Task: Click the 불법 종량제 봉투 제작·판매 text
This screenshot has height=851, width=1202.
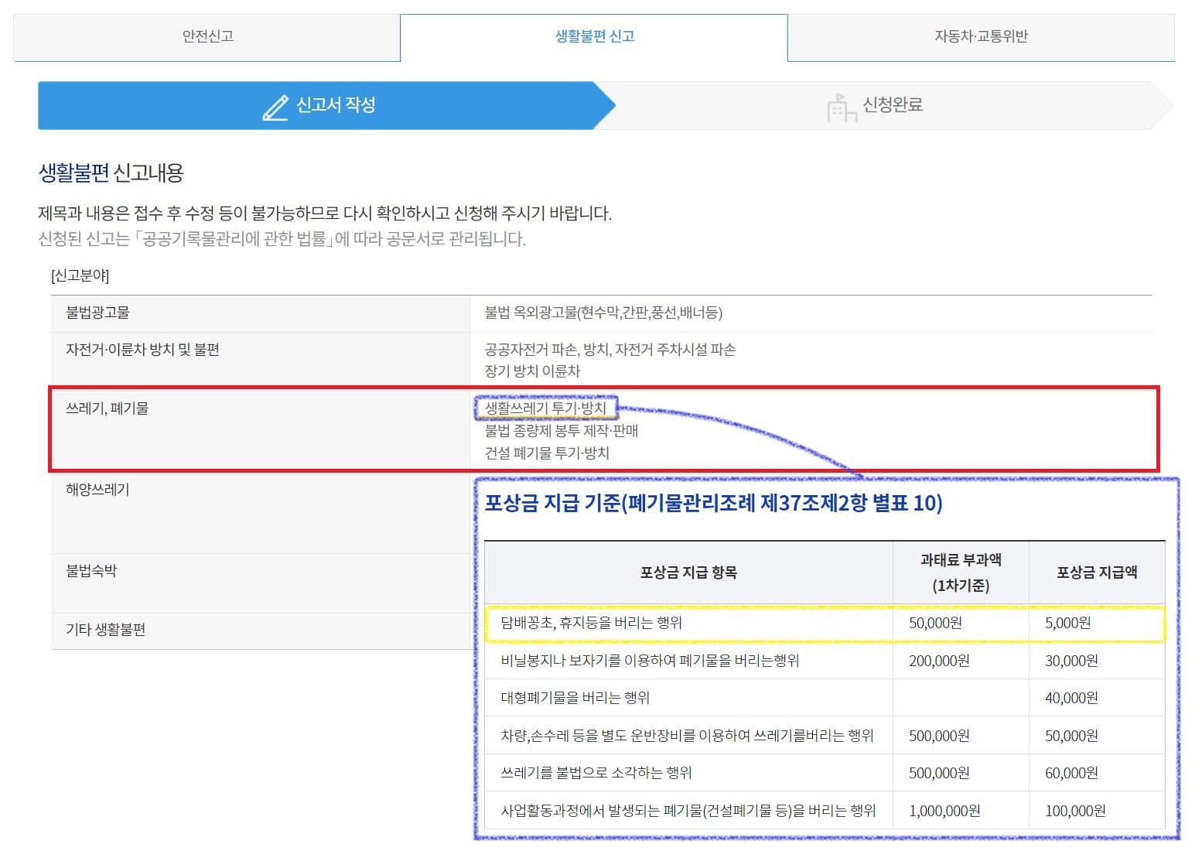Action: [562, 431]
